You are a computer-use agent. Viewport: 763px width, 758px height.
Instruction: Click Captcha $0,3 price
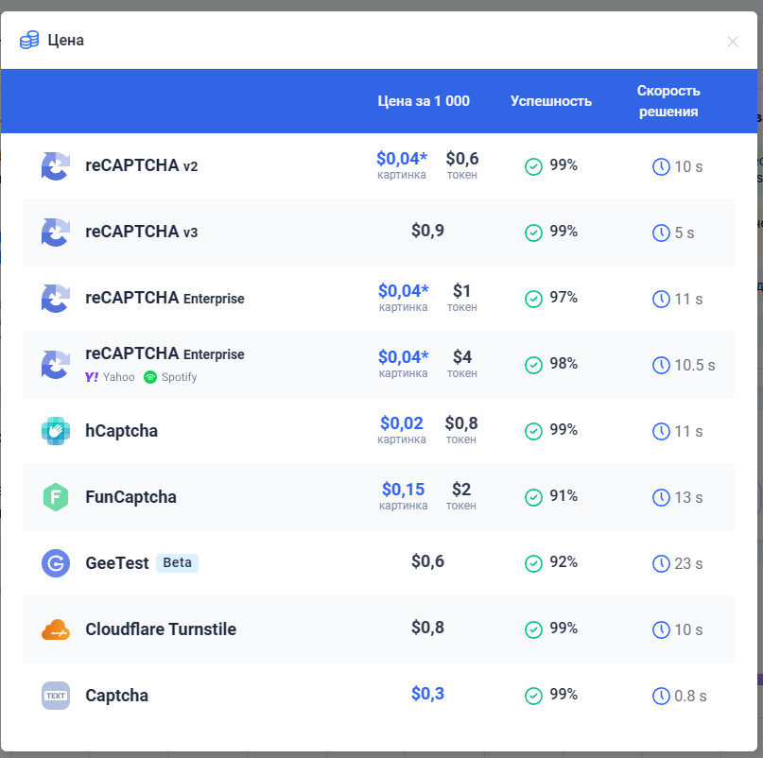427,694
